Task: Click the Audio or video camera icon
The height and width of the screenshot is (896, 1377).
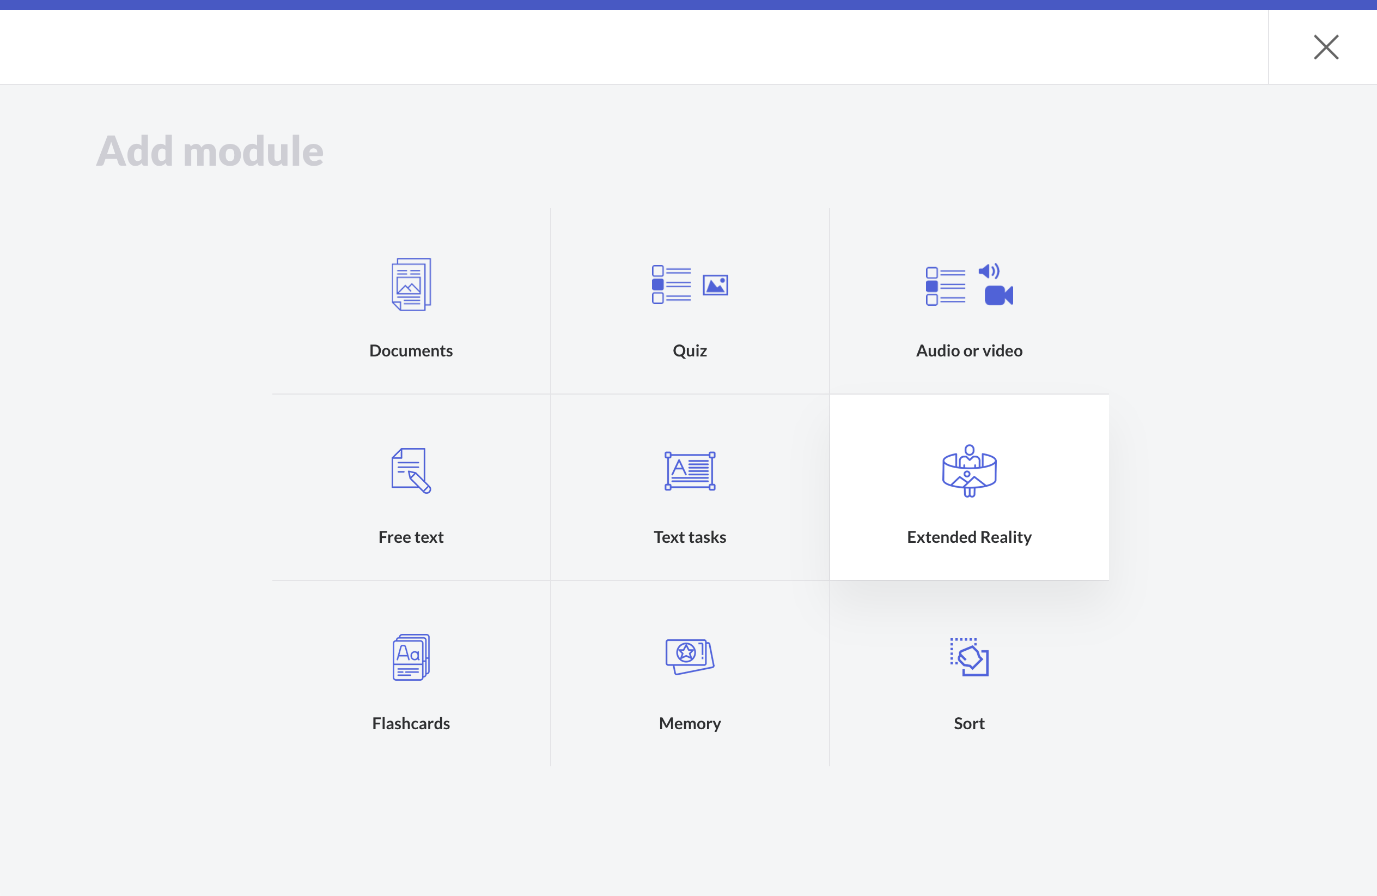Action: (x=998, y=295)
